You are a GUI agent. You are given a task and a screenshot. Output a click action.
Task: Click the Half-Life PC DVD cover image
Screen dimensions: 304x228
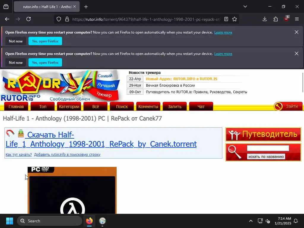72,190
